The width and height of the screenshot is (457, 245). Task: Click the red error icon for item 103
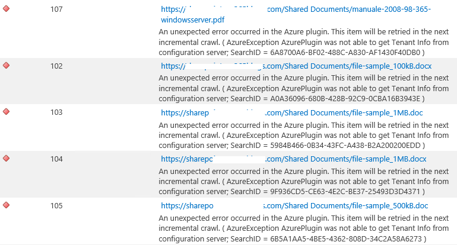tap(6, 112)
